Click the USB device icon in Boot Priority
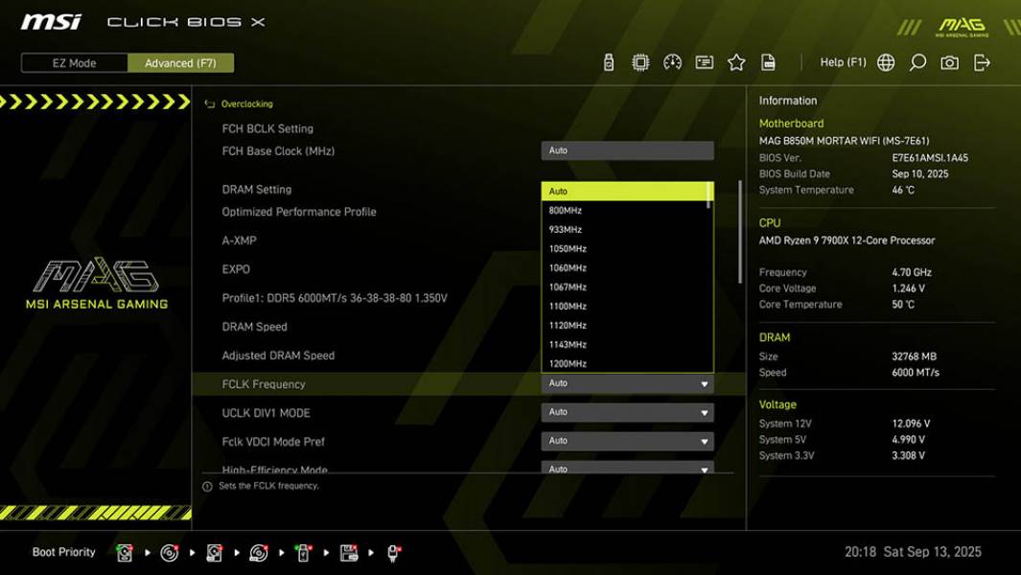Viewport: 1021px width, 575px height. pyautogui.click(x=303, y=552)
